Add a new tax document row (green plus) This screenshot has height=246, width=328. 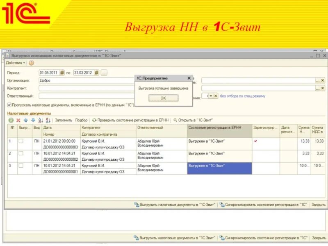coord(11,120)
